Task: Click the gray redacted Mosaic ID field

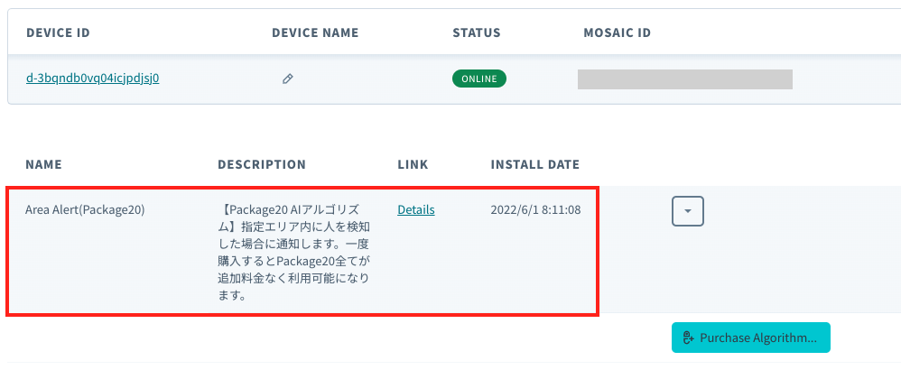Action: (x=685, y=79)
